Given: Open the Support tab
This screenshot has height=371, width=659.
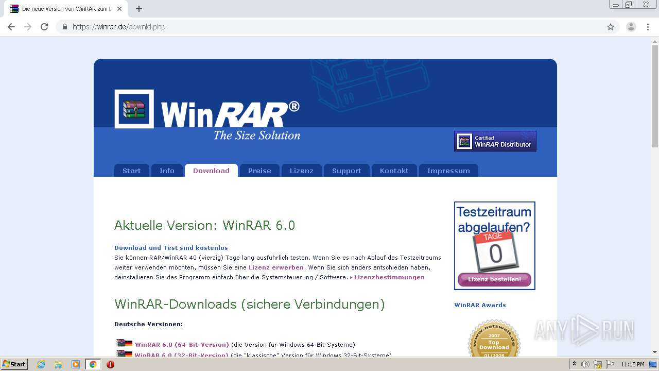Looking at the screenshot, I should point(346,171).
